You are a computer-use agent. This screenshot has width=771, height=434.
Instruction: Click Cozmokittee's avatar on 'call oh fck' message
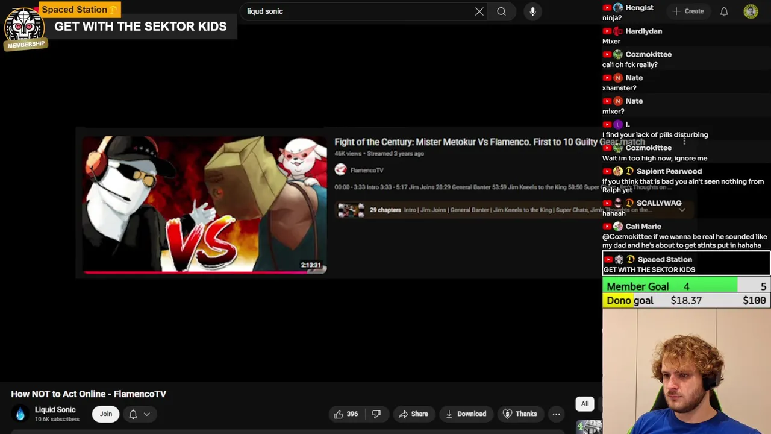pyautogui.click(x=618, y=54)
